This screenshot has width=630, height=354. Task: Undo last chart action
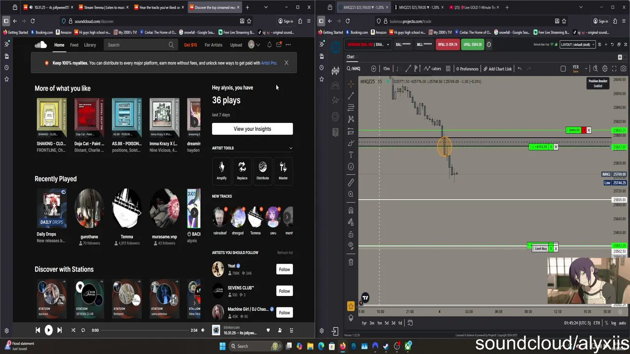click(519, 69)
